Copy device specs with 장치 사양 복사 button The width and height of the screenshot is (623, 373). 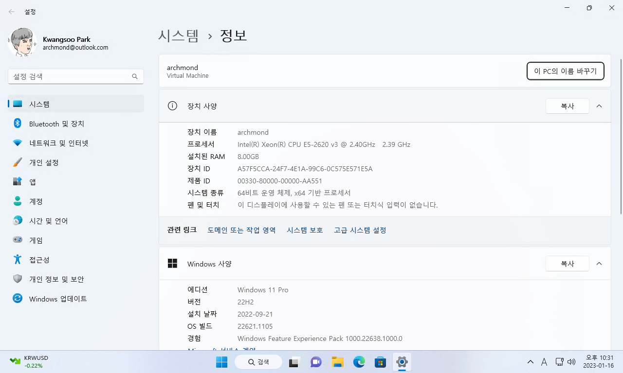[568, 106]
